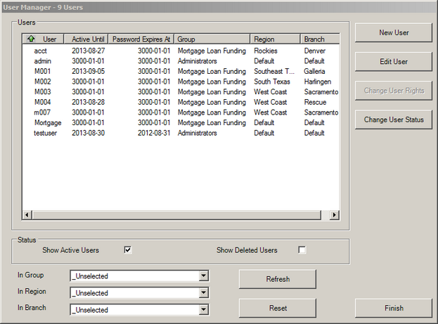
Task: Click the South Texas region cell
Action: pyautogui.click(x=272, y=82)
